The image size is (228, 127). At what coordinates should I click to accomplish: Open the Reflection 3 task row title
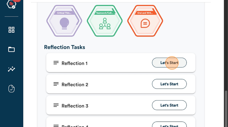75,106
